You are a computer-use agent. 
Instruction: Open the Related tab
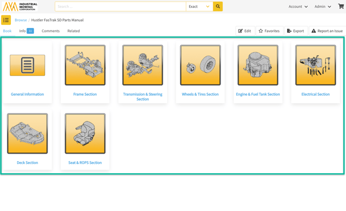pos(73,31)
